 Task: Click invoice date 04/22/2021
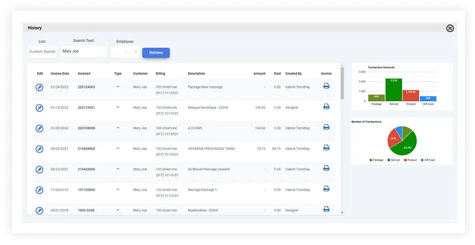(x=59, y=169)
